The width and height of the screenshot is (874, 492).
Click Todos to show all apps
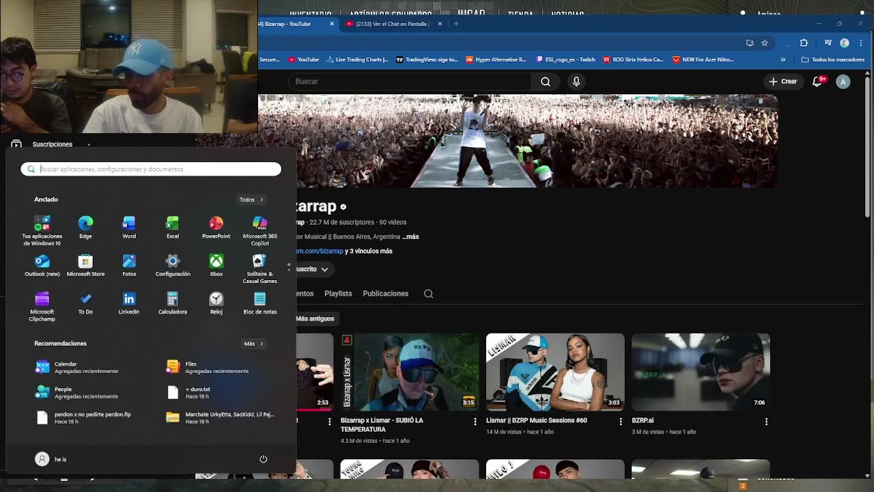[251, 200]
